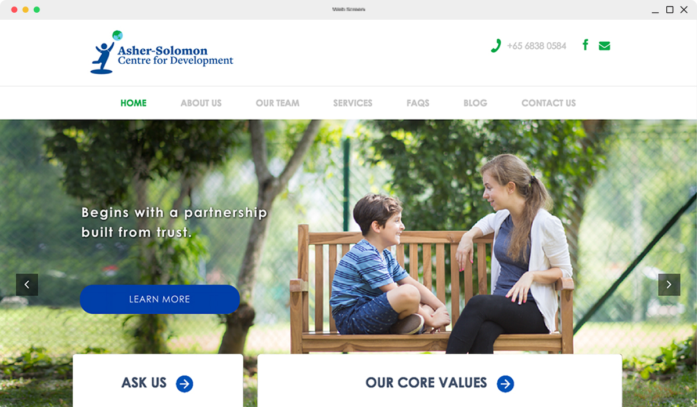Image resolution: width=697 pixels, height=407 pixels.
Task: Open the Our Core Values card heading
Action: (426, 383)
